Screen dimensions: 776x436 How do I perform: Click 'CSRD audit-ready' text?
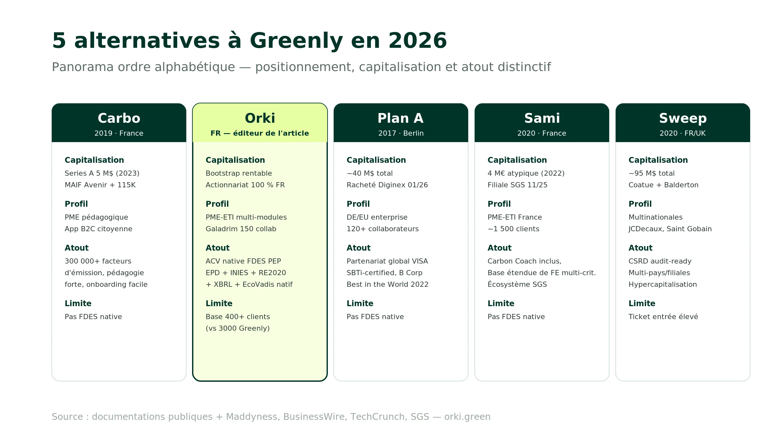pos(660,261)
